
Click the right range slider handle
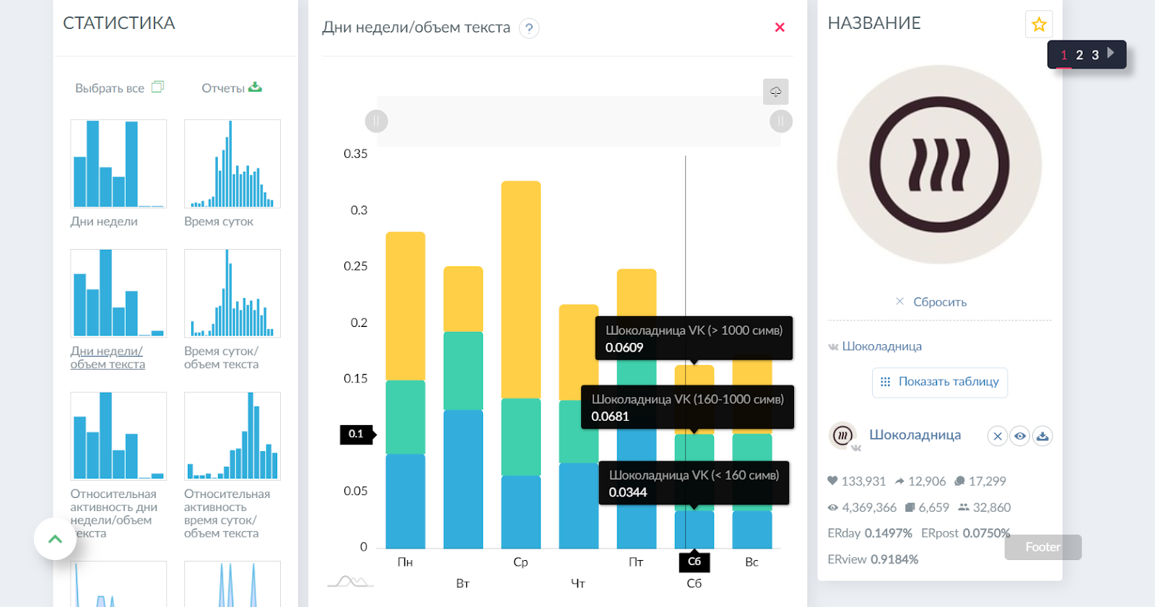tap(780, 121)
